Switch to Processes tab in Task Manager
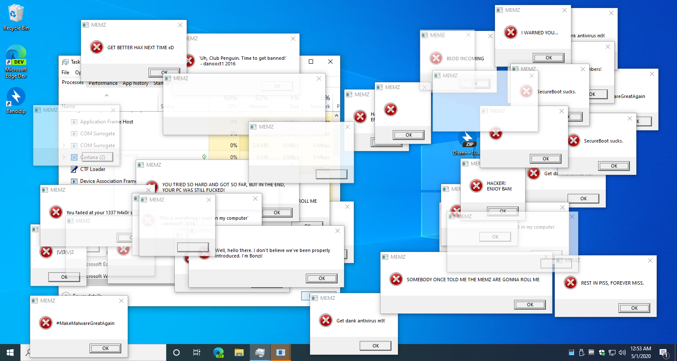The width and height of the screenshot is (677, 361). coord(73,82)
